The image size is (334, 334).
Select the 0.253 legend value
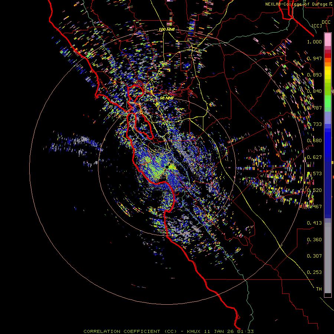coord(314,272)
